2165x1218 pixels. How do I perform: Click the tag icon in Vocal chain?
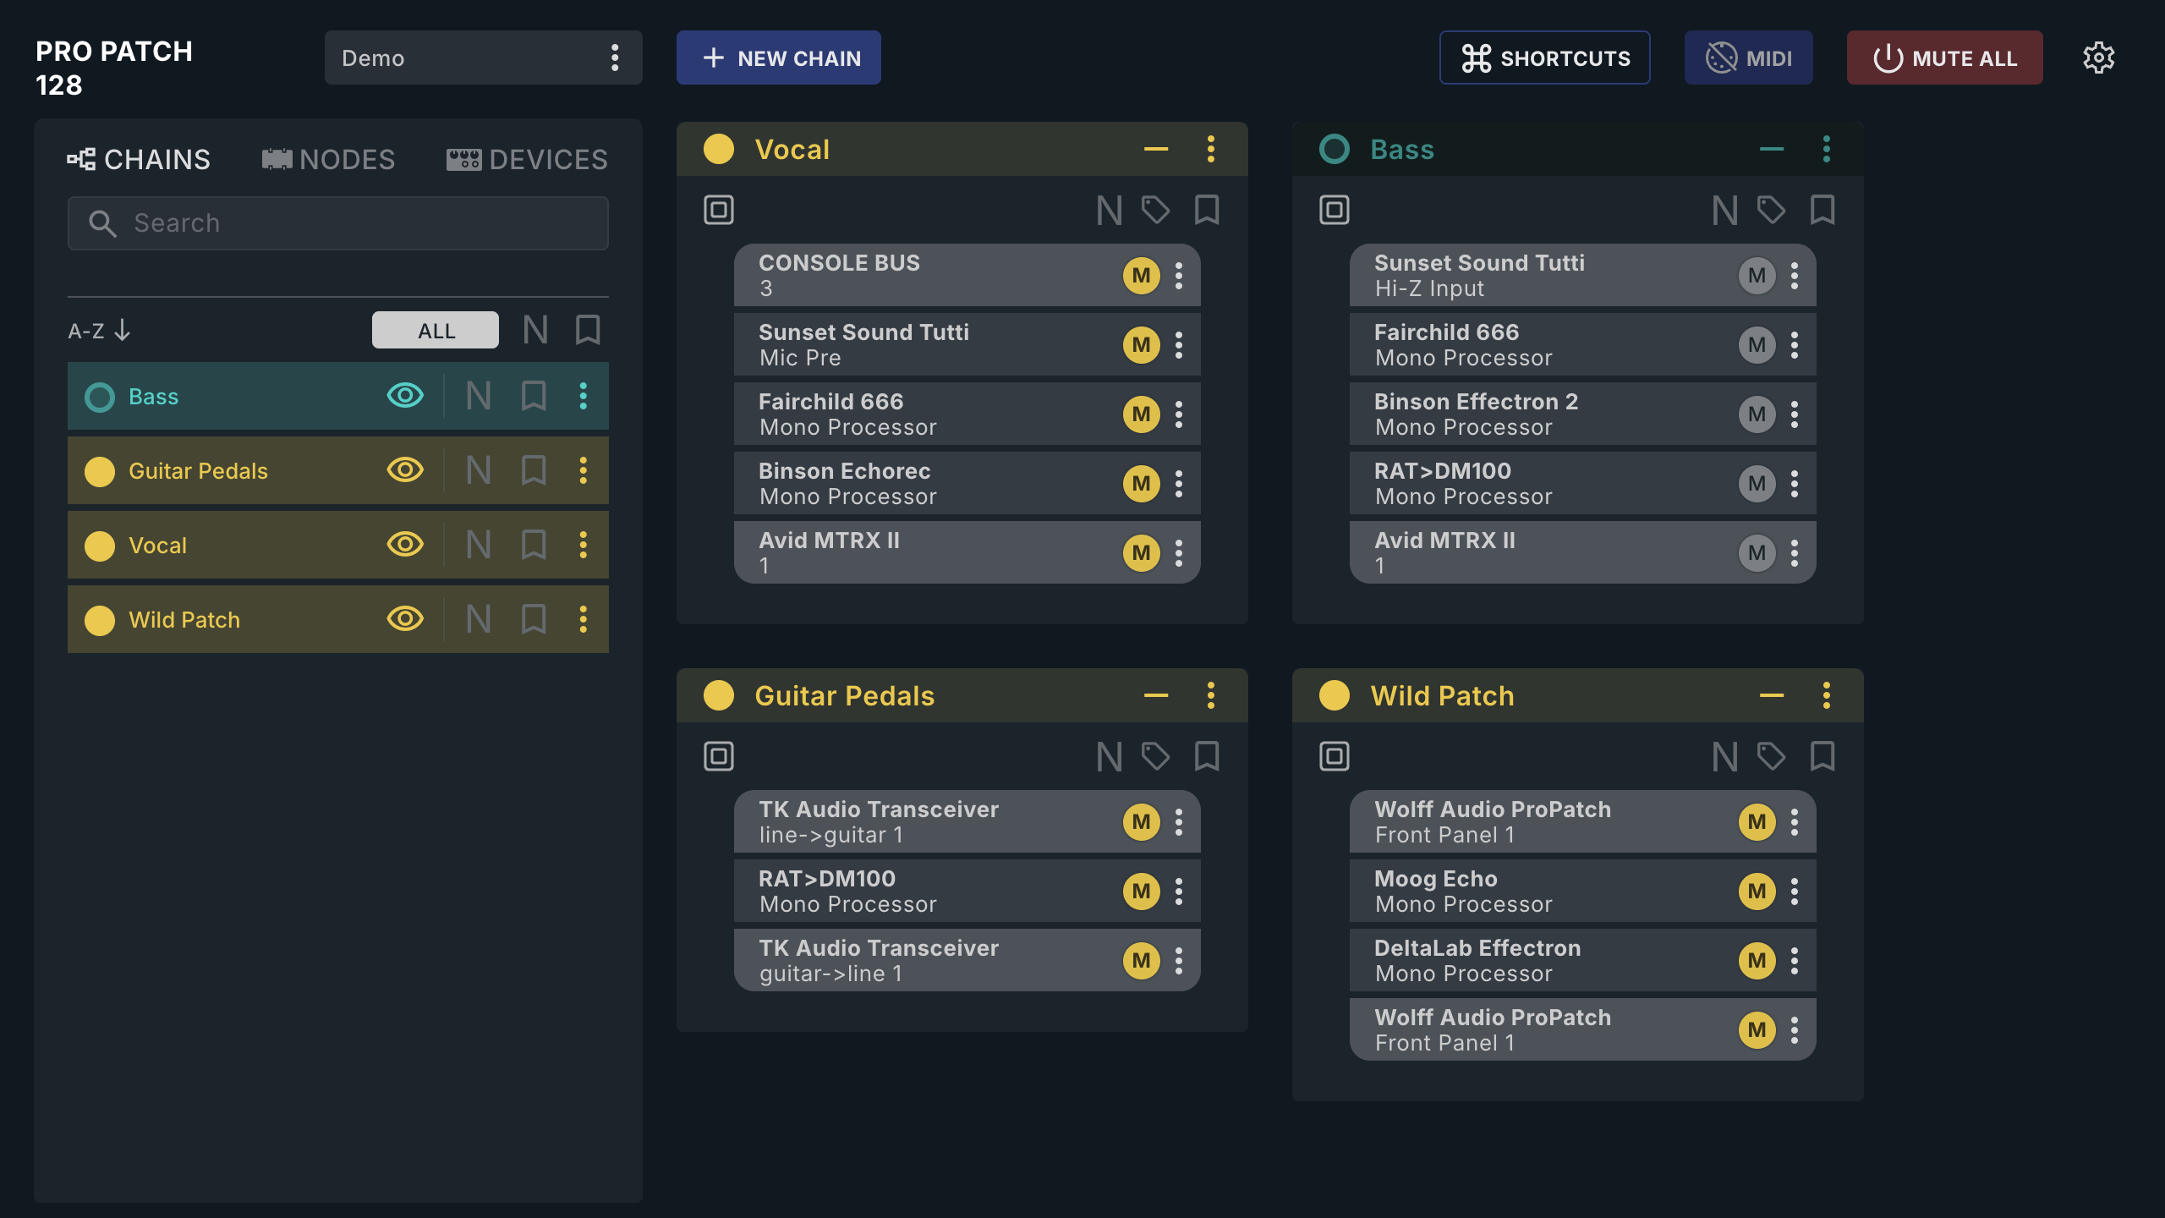(x=1155, y=210)
